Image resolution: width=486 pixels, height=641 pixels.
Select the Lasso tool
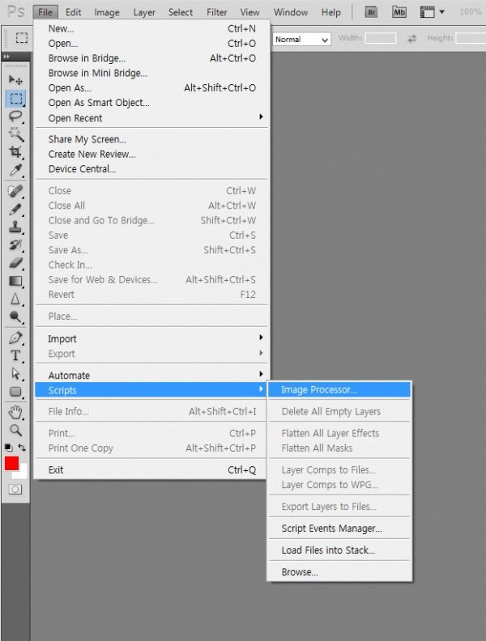tap(15, 117)
